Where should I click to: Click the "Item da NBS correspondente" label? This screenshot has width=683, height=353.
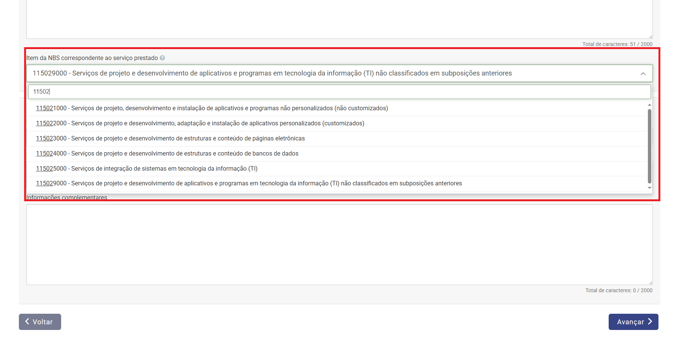click(x=92, y=58)
